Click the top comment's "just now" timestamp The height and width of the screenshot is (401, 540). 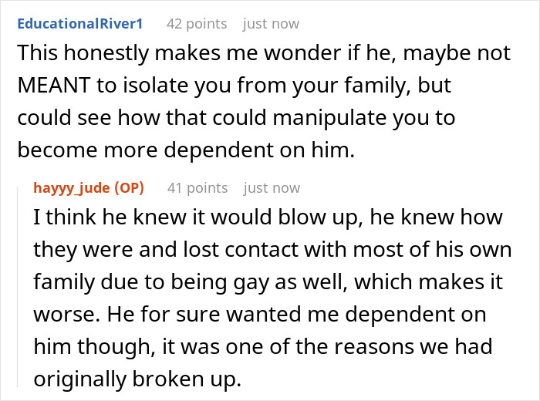272,24
